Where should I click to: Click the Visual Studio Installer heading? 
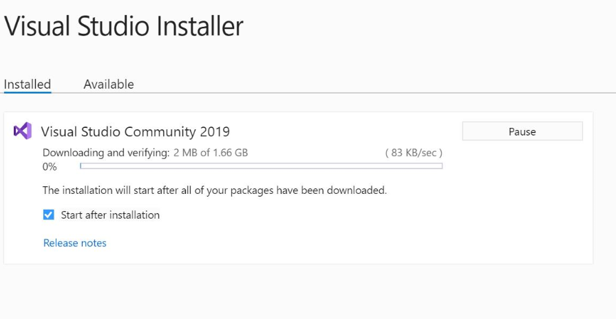pos(124,26)
